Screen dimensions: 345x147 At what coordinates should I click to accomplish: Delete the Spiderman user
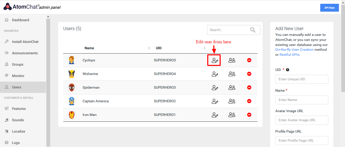(249, 87)
